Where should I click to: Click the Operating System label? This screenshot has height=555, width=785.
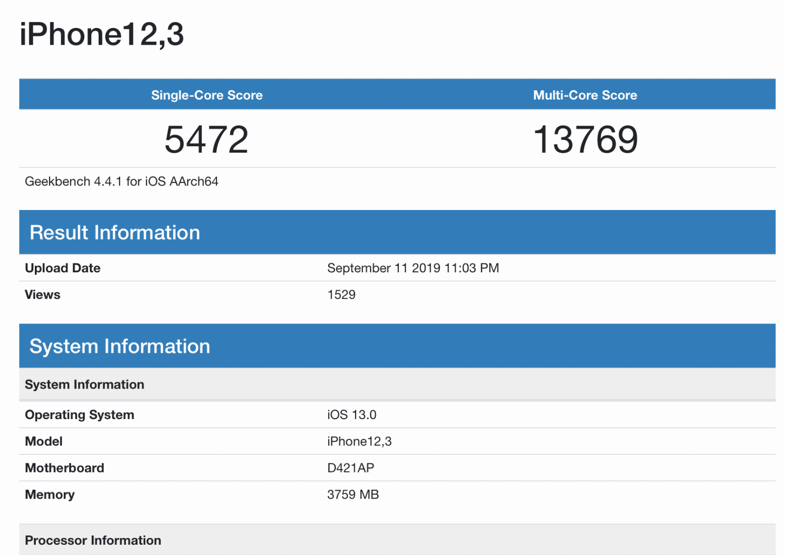79,415
